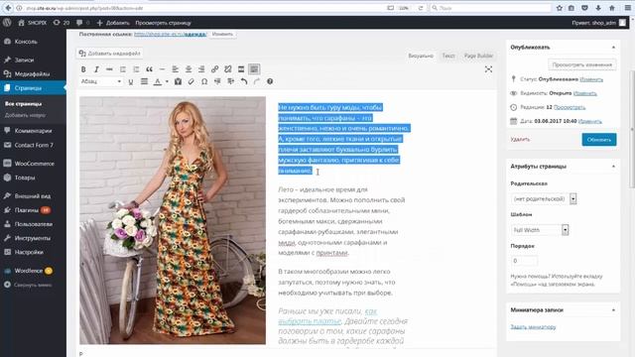Open keyboard shortcuts help icon

click(x=270, y=81)
